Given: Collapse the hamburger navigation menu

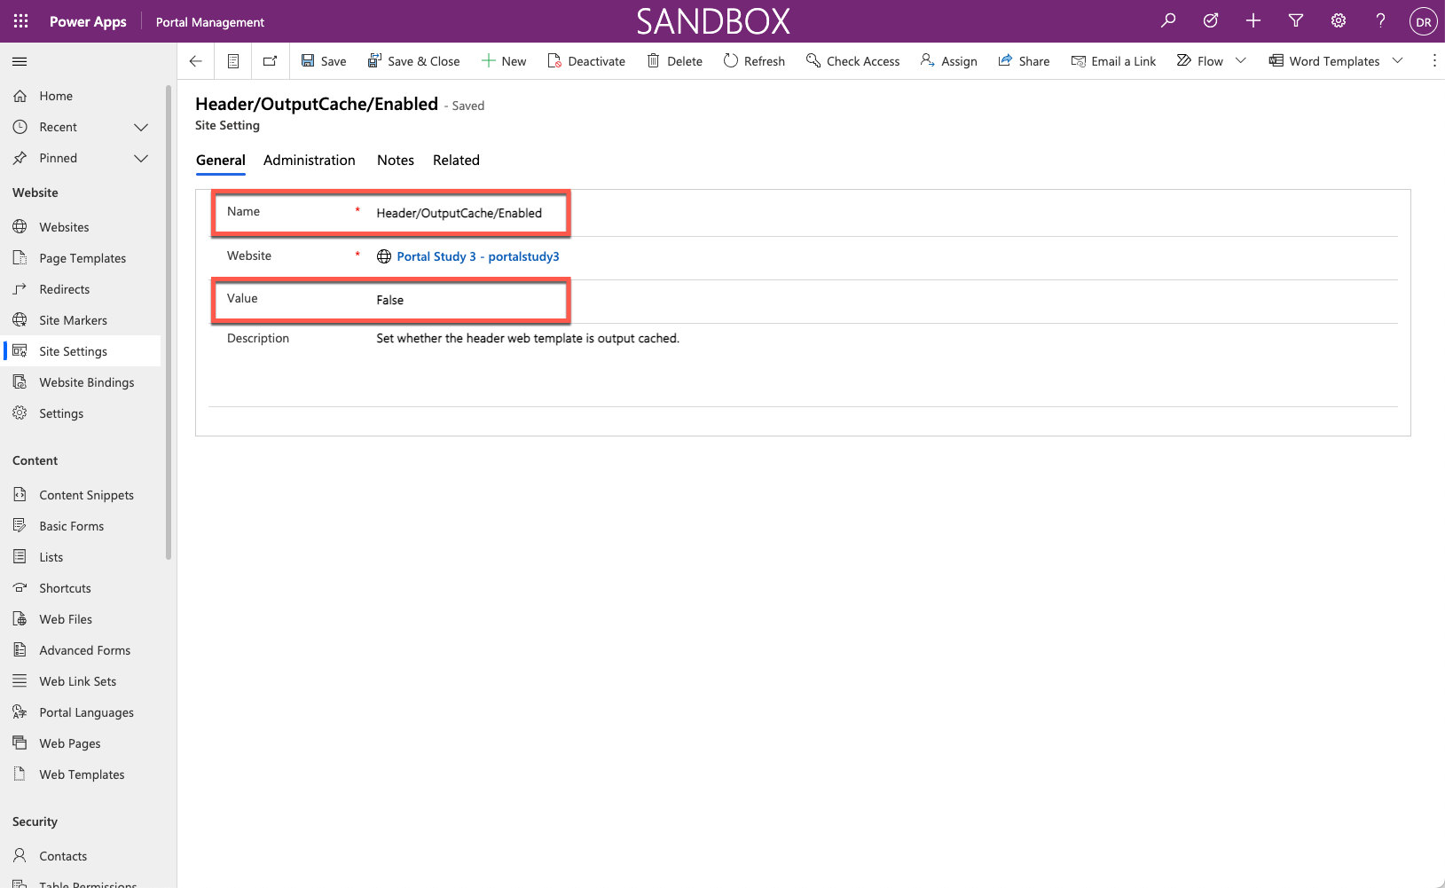Looking at the screenshot, I should (x=20, y=61).
